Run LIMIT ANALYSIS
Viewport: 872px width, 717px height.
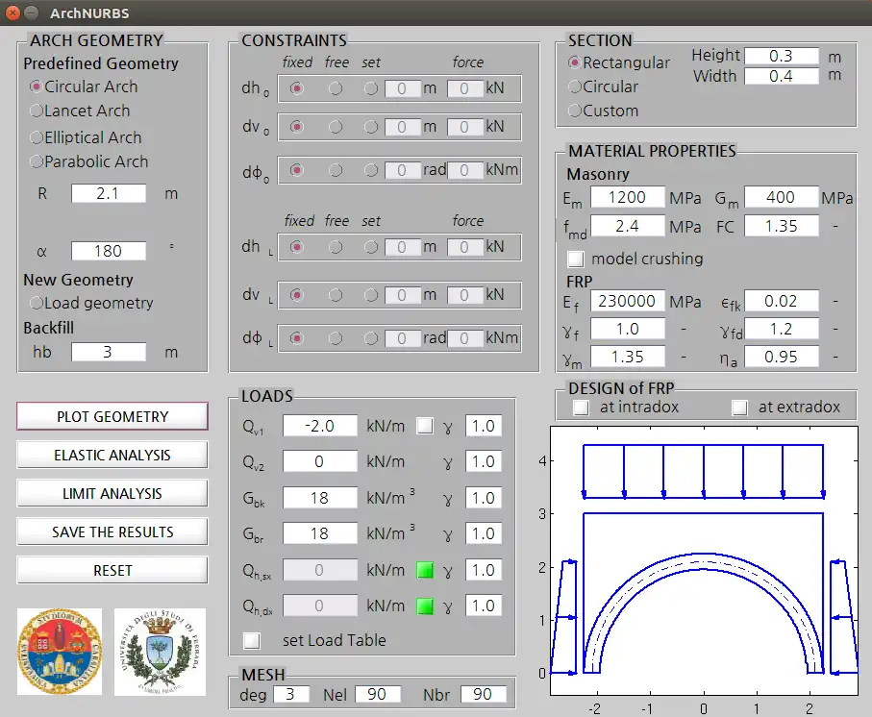pos(112,493)
